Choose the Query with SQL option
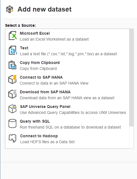The height and width of the screenshot is (179, 137). click(35, 121)
